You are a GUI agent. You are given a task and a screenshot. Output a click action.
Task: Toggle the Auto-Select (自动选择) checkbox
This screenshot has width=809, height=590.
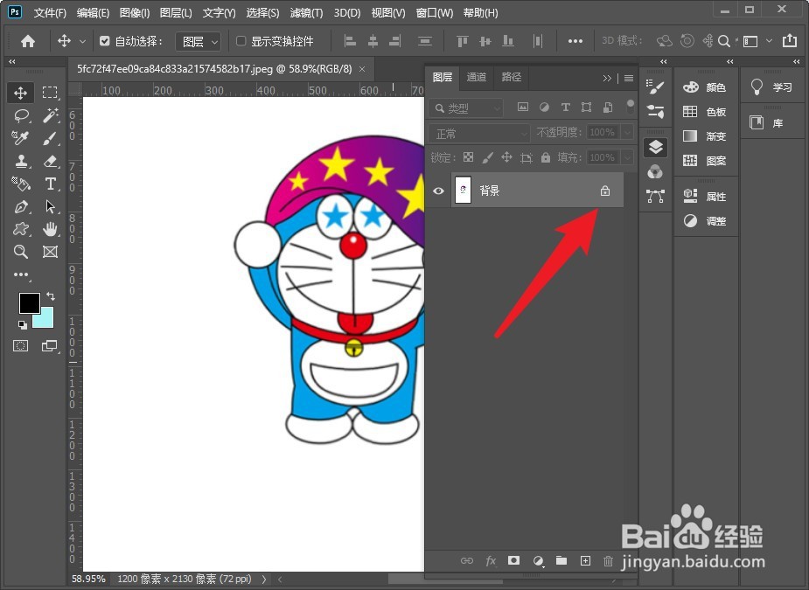click(105, 41)
